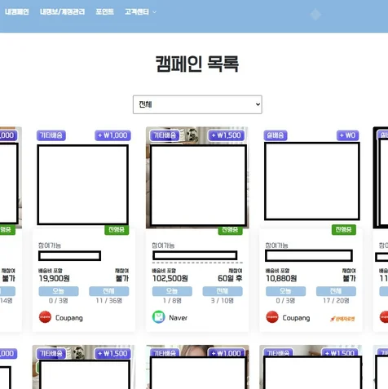Click the 진행중 status badge on the Naver card
Viewport: 388px width, 389px height.
pyautogui.click(x=230, y=230)
